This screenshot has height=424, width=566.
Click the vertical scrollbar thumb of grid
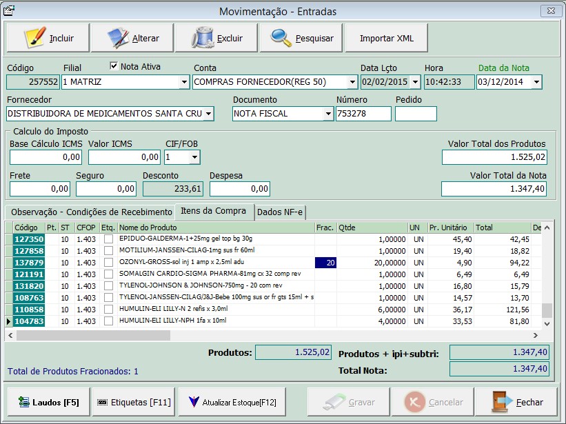click(x=547, y=310)
